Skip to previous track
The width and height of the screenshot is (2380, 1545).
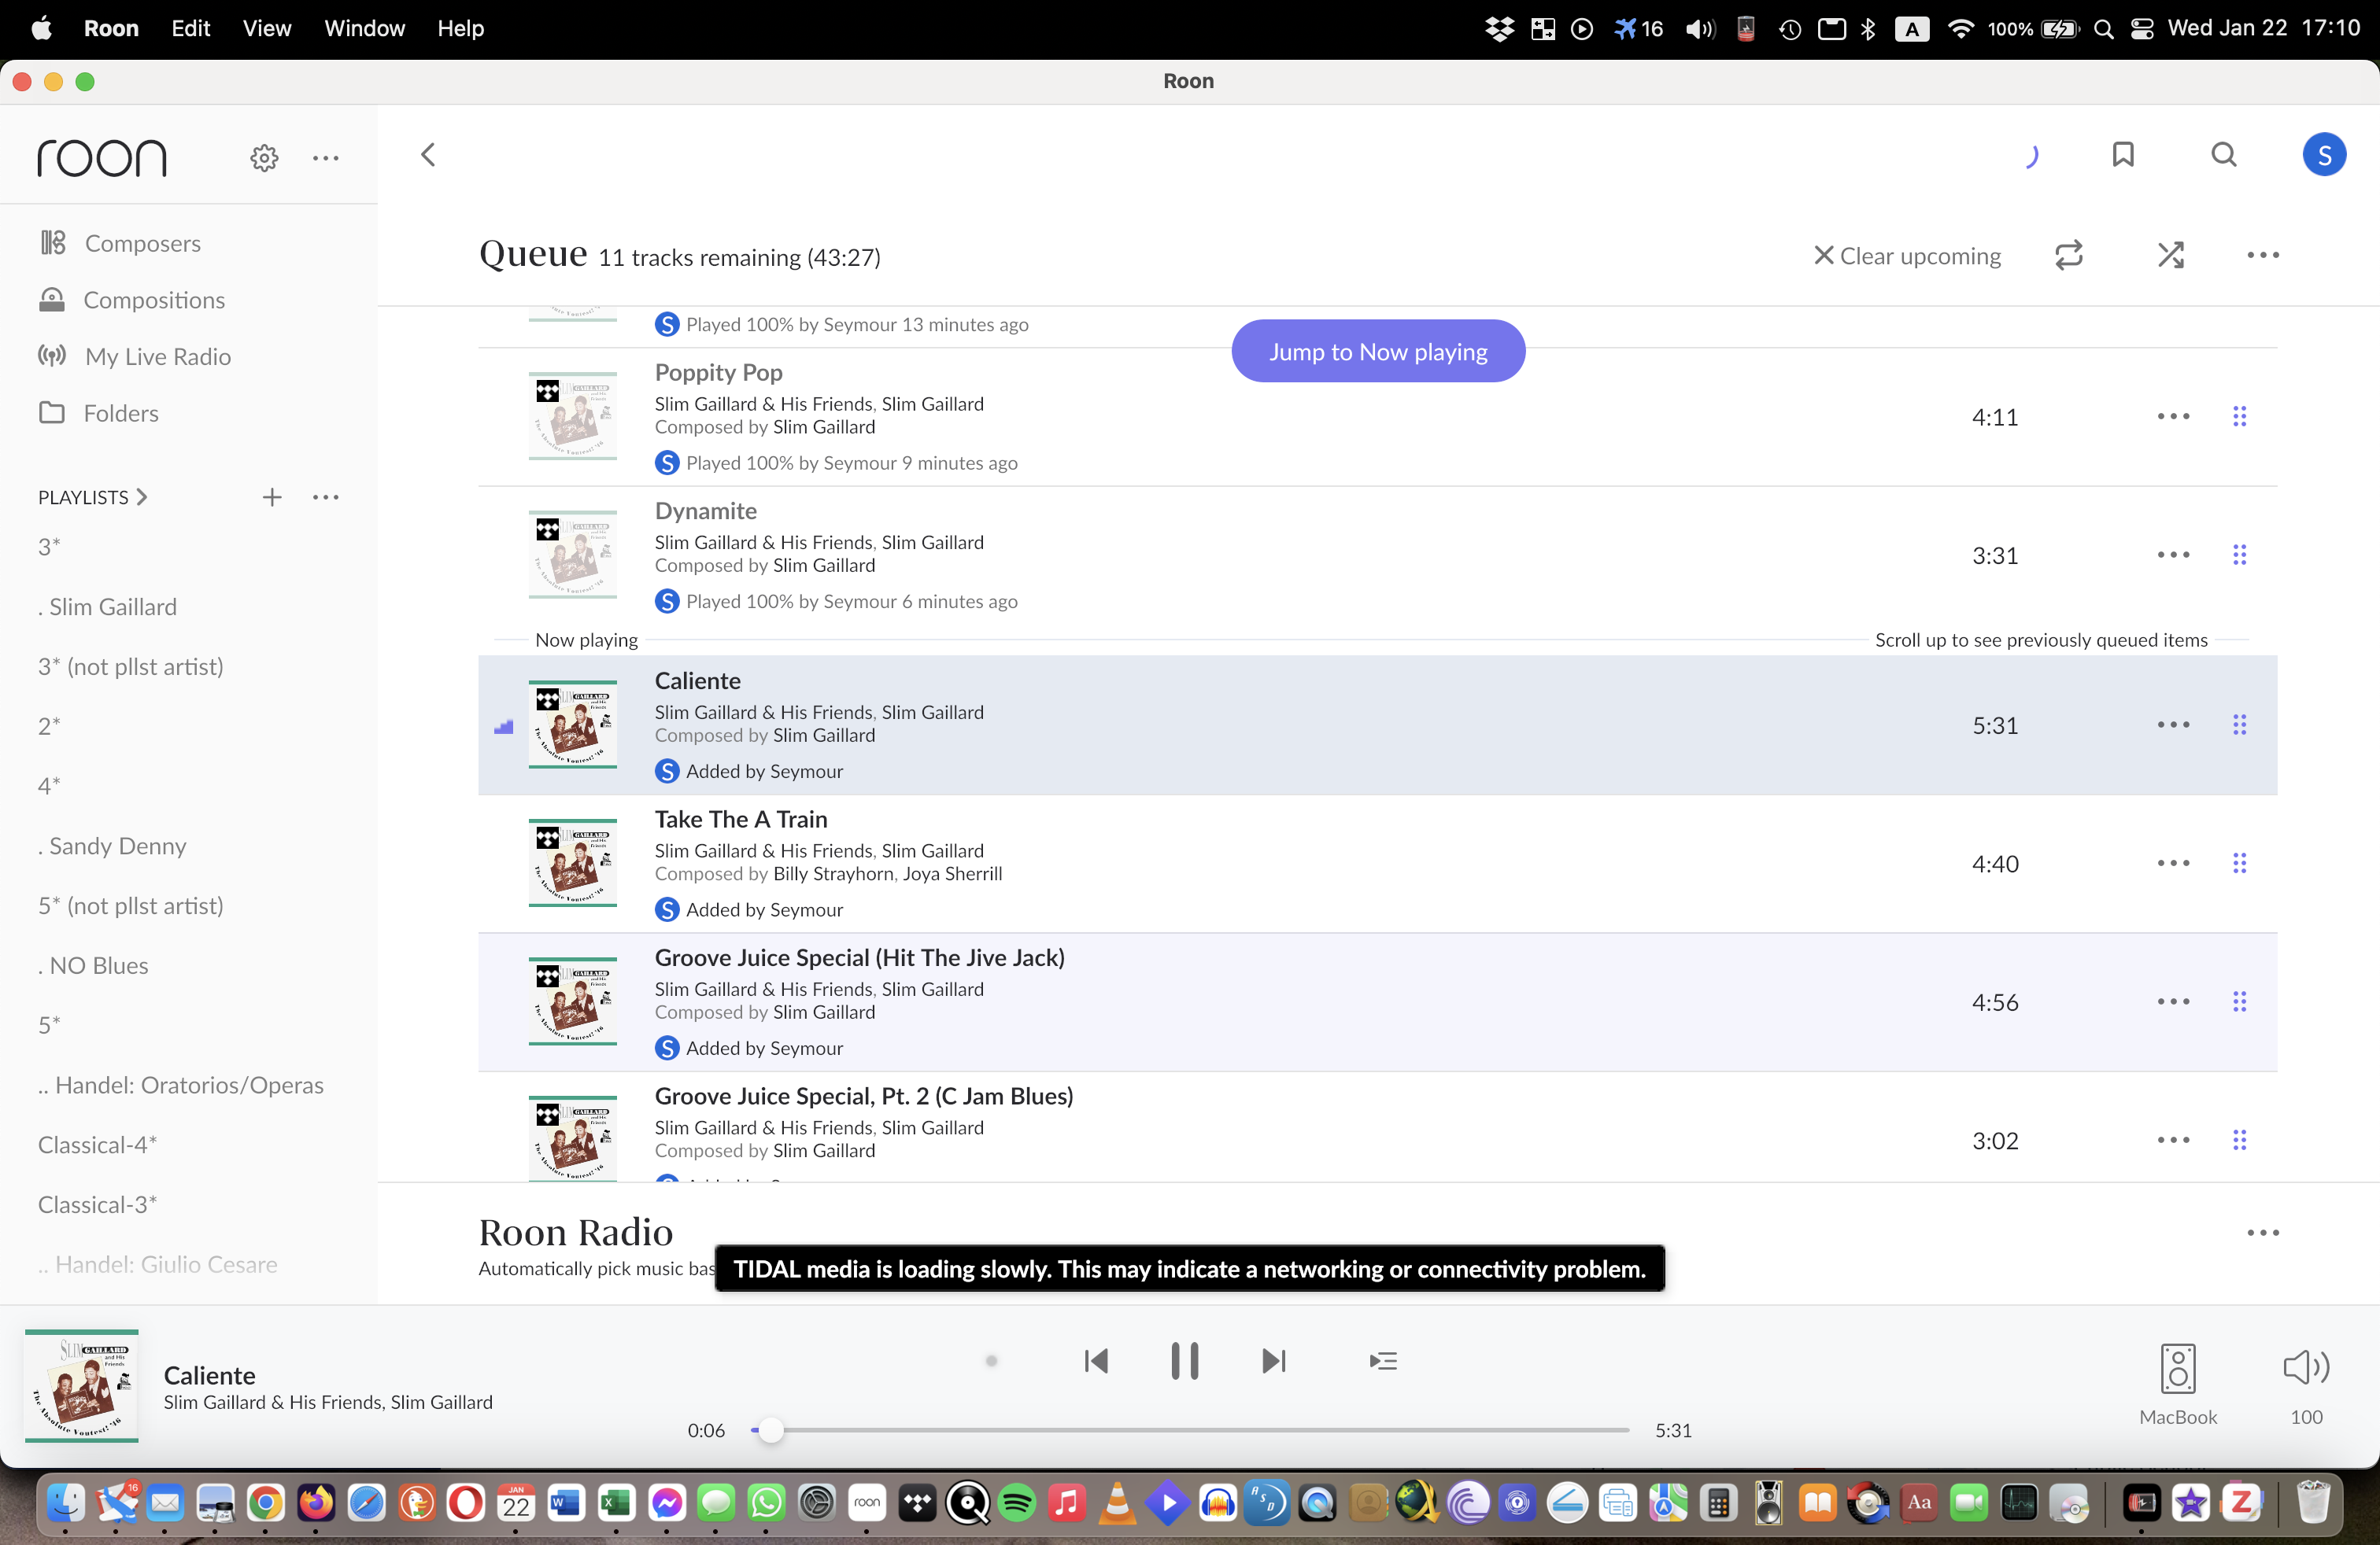[x=1096, y=1360]
